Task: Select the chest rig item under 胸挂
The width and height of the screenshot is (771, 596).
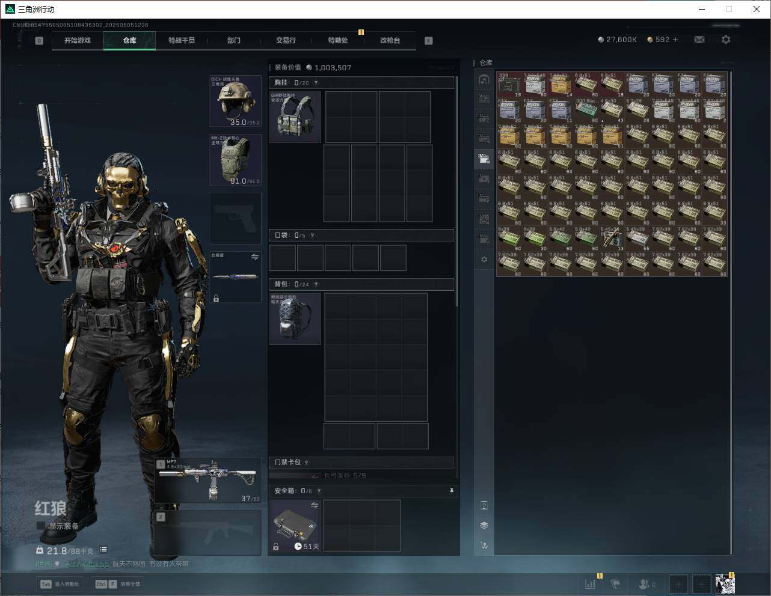Action: tap(295, 117)
